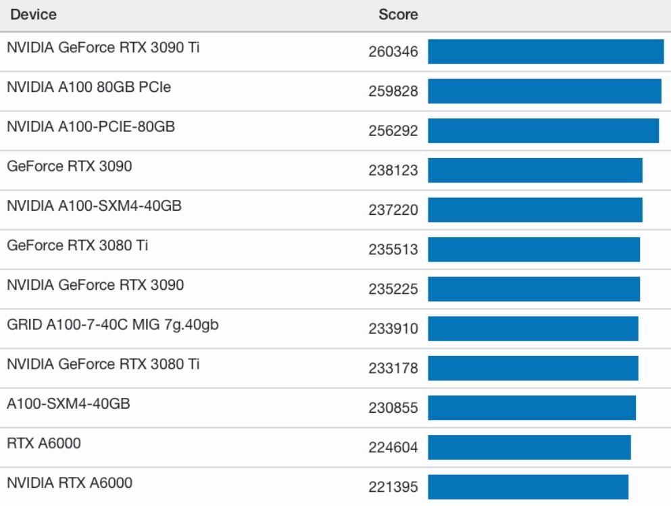The image size is (671, 506).
Task: Click the blue score bar for 230855
Action: pos(532,407)
